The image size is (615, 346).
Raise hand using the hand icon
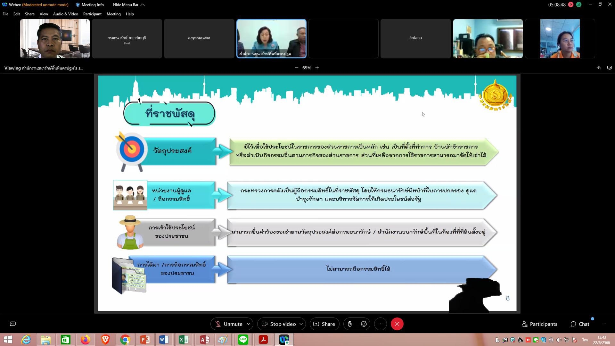349,324
